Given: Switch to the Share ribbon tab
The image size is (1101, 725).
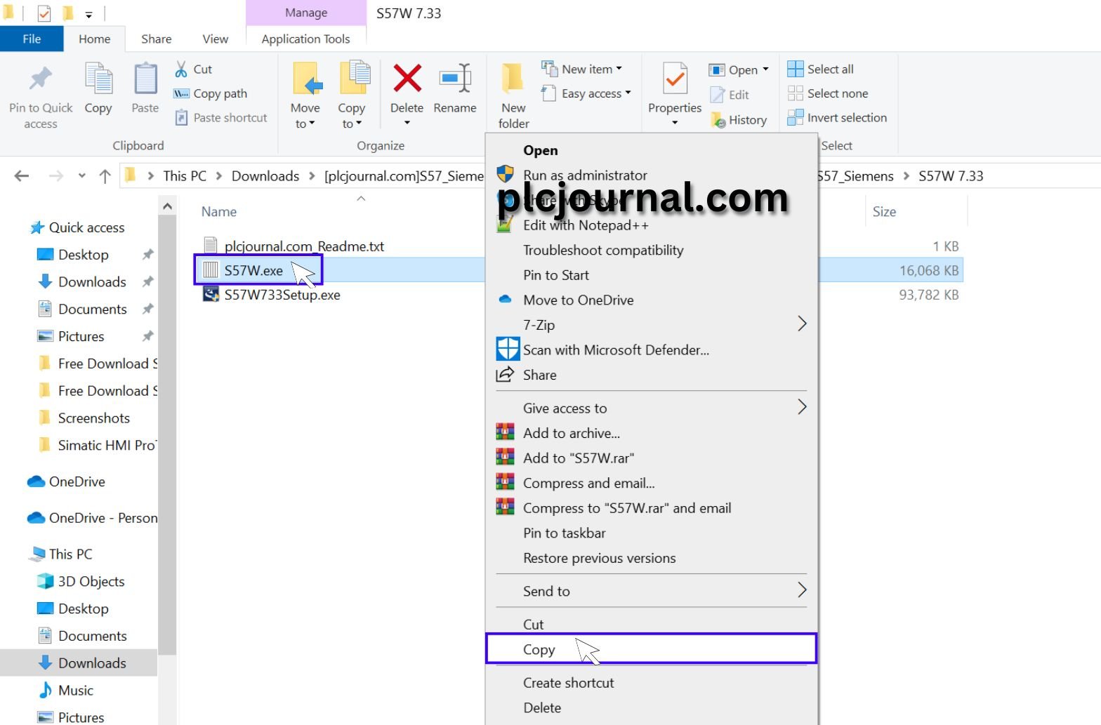Looking at the screenshot, I should tap(156, 39).
